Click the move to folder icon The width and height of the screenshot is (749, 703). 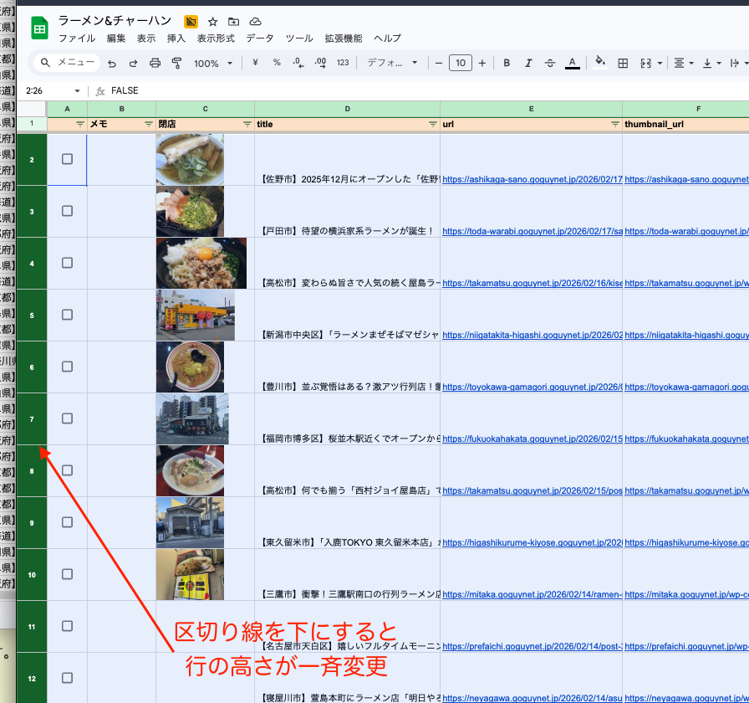tap(233, 22)
